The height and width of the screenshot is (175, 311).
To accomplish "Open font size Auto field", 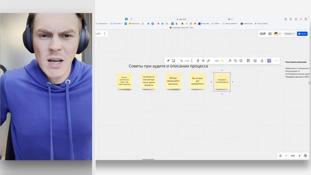I will coord(187,61).
